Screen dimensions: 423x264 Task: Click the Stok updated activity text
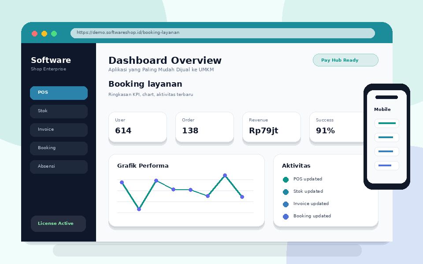[x=308, y=191]
